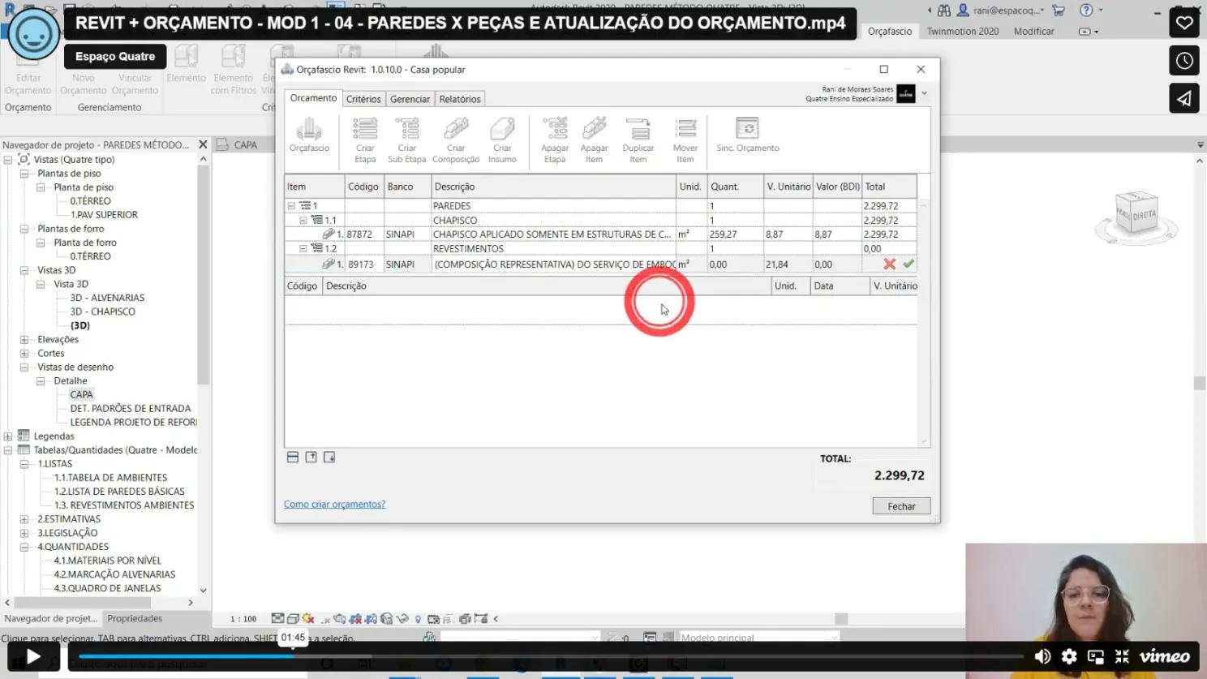The width and height of the screenshot is (1207, 679).
Task: Click the Fechar button
Action: pos(901,506)
